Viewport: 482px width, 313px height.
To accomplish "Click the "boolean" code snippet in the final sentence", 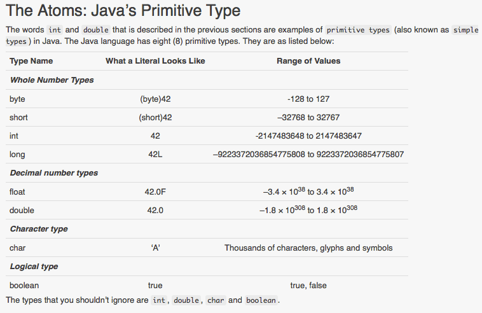I will pos(261,300).
